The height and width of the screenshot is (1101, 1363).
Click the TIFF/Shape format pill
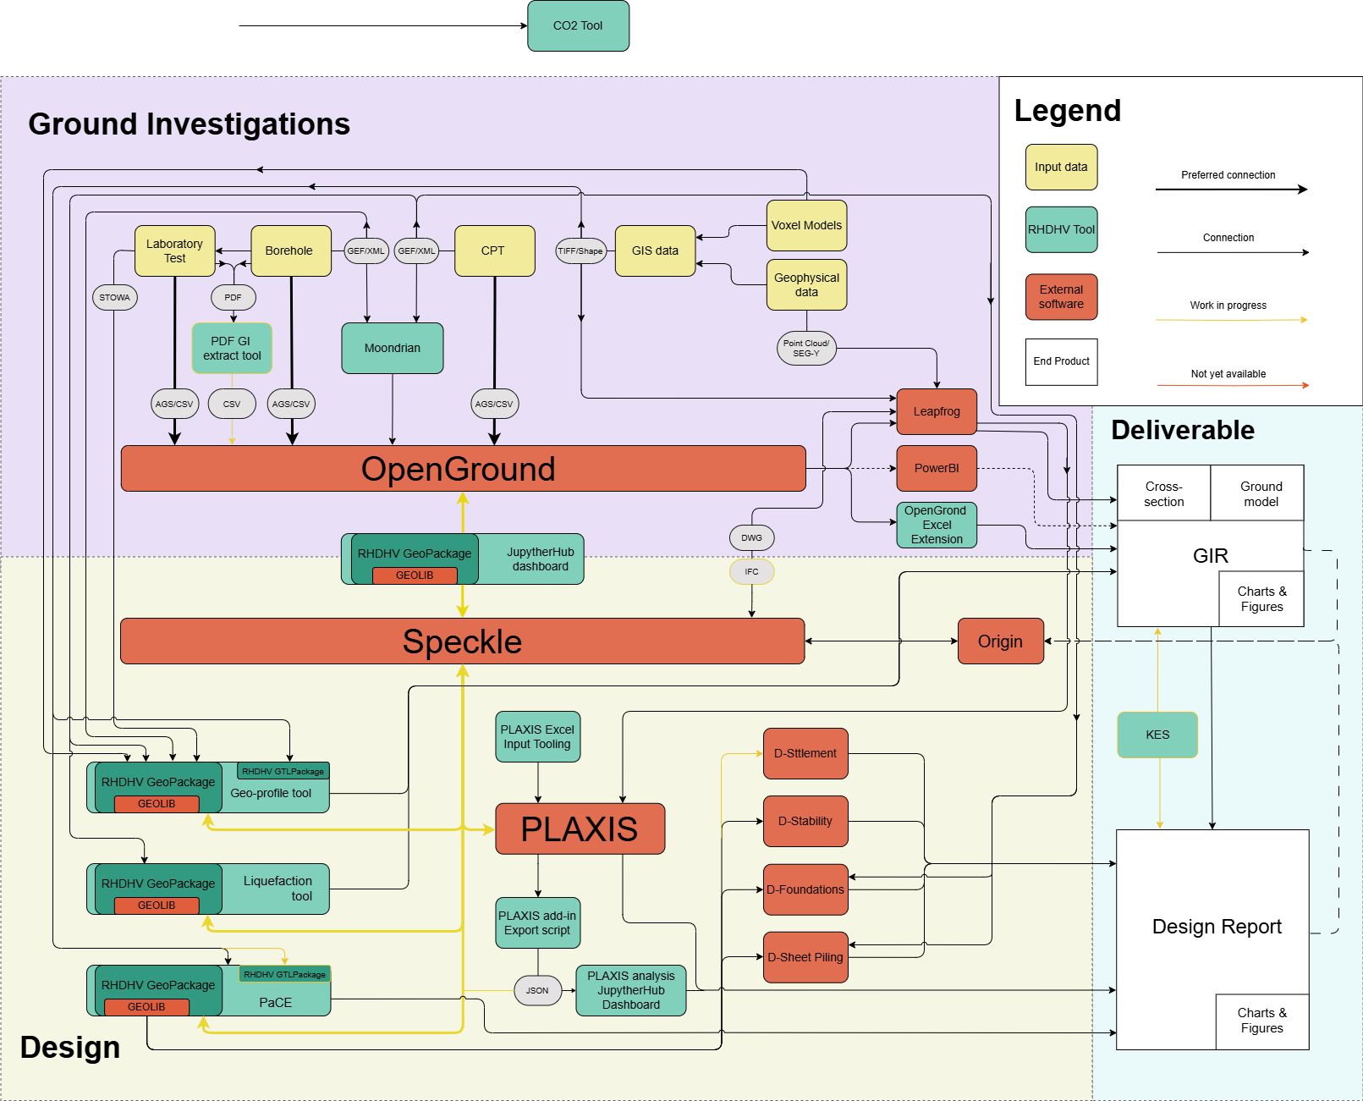(x=580, y=250)
